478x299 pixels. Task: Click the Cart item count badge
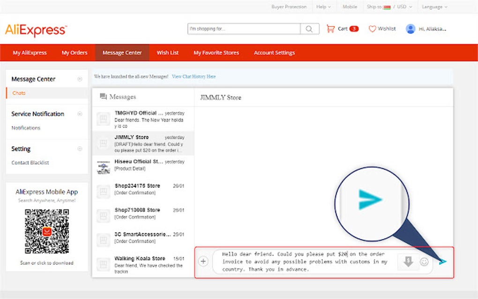354,29
